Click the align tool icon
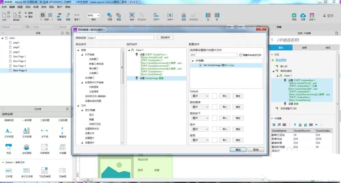Screen dimensions: 341x183 click(x=156, y=15)
